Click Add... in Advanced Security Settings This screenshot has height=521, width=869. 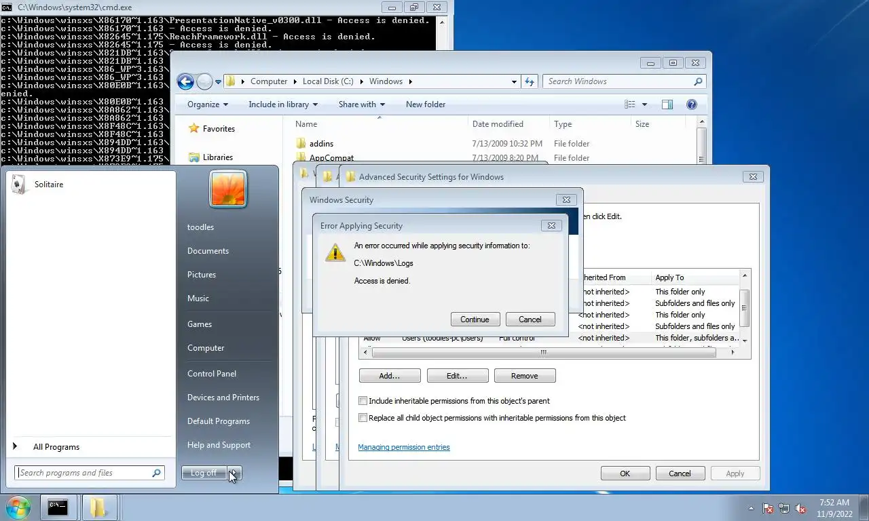tap(390, 376)
